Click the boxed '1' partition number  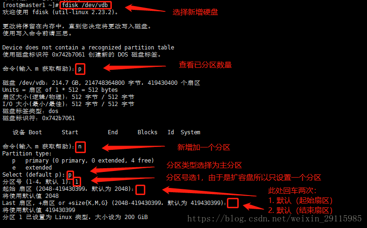77,182
